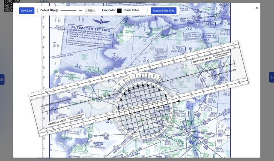
Task: Click the lower left NAUTICAL MILES label
Action: [57, 122]
